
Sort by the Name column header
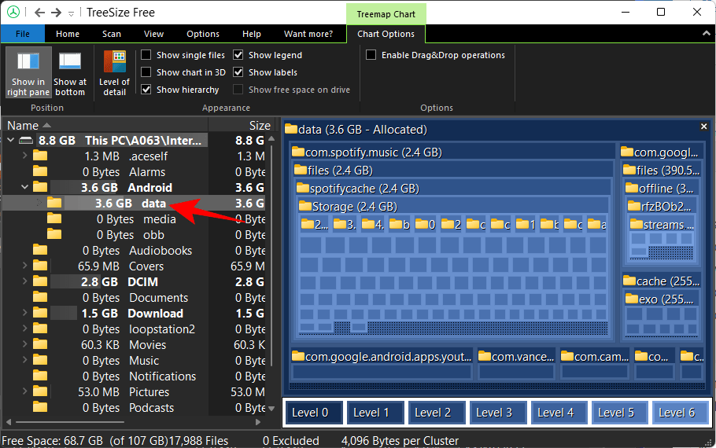click(x=105, y=125)
